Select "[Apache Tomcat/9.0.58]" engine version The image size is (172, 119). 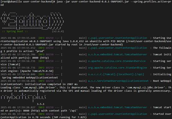pyautogui.click(x=37, y=71)
